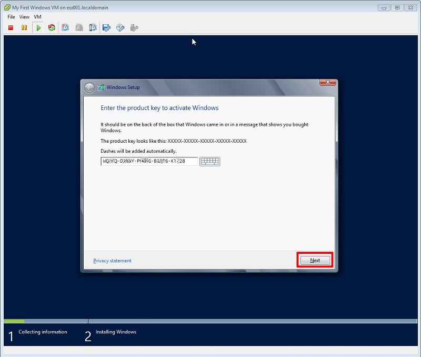Click the red Power Off button
This screenshot has width=421, height=357.
pos(11,28)
